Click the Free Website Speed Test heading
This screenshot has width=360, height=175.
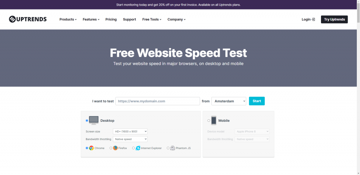click(178, 53)
